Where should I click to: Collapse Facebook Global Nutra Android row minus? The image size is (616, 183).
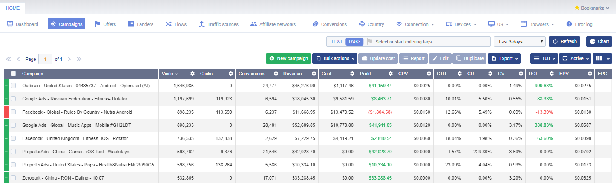6,112
